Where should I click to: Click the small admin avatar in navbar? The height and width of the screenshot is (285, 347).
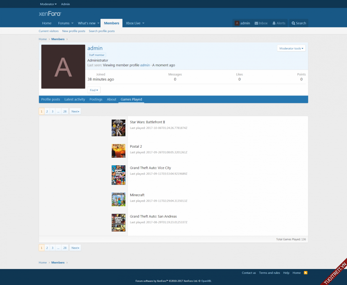[x=237, y=23]
